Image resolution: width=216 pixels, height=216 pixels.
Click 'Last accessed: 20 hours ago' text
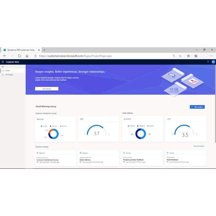click(179, 162)
